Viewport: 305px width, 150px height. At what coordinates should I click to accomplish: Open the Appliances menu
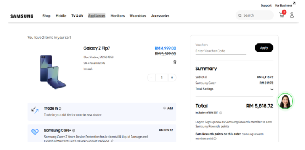(x=97, y=16)
